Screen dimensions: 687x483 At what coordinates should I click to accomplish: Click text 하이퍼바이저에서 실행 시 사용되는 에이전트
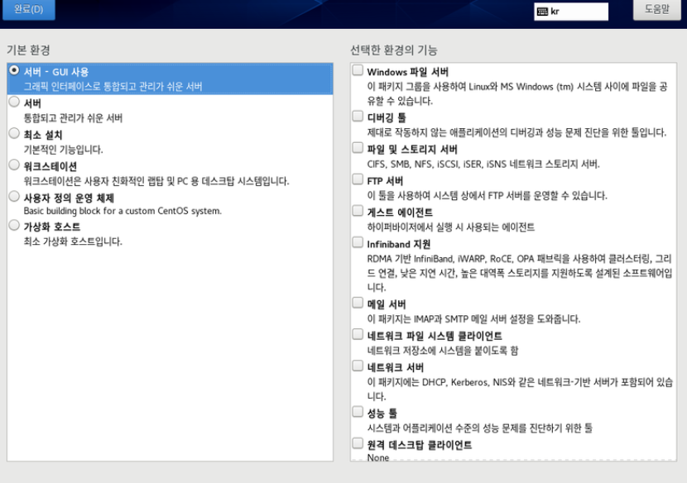tap(451, 227)
